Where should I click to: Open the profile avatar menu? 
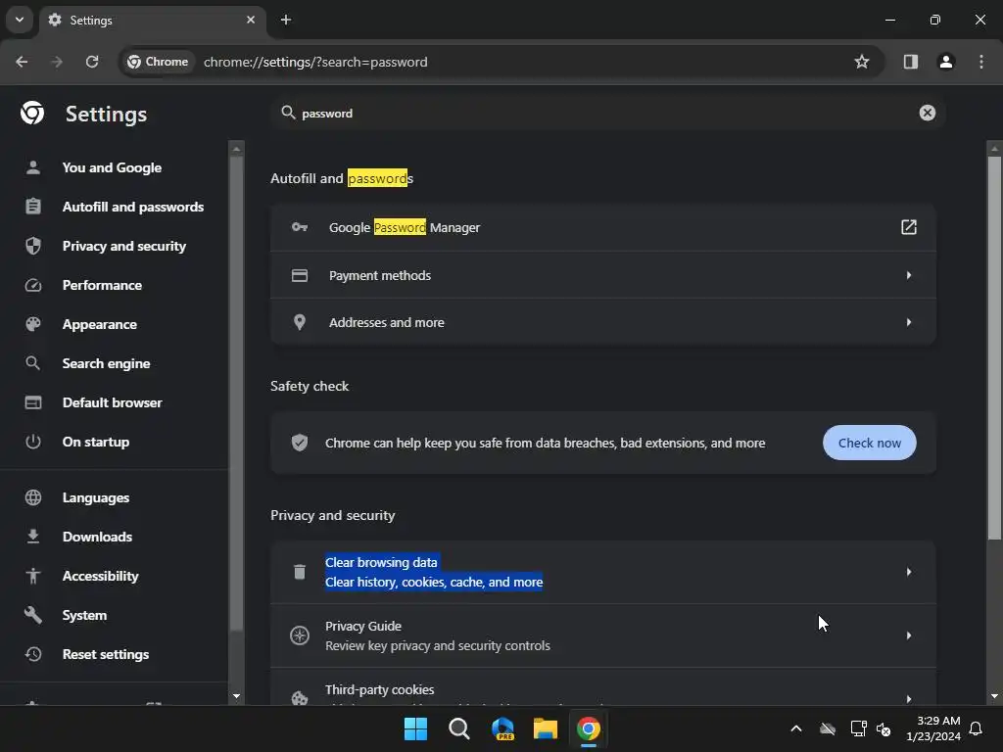945,62
